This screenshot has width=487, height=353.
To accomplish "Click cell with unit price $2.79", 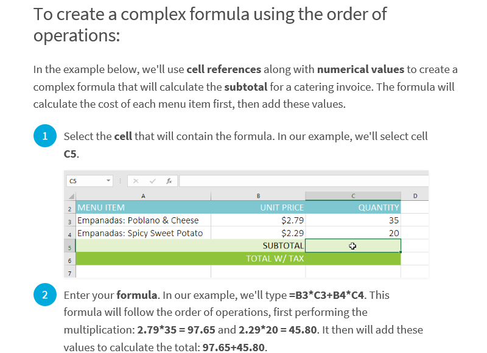I will (x=258, y=220).
